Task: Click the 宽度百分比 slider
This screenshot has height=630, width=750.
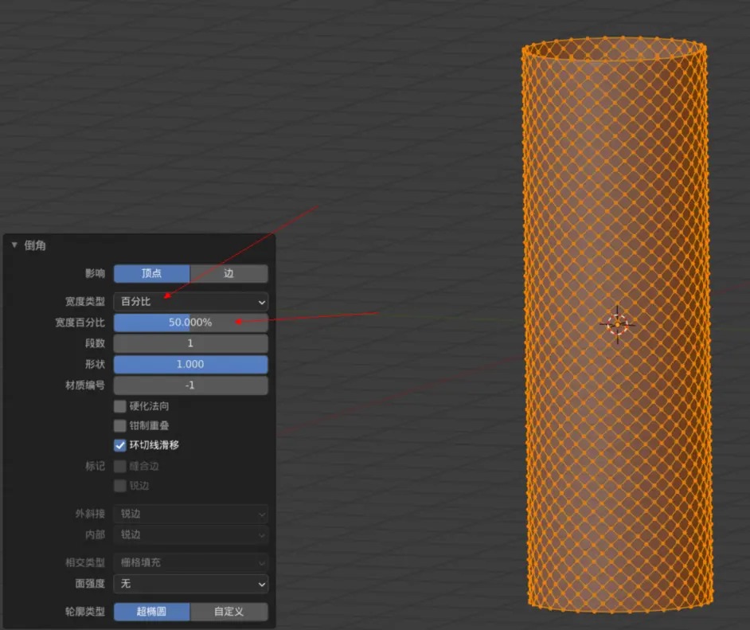Action: coord(191,323)
